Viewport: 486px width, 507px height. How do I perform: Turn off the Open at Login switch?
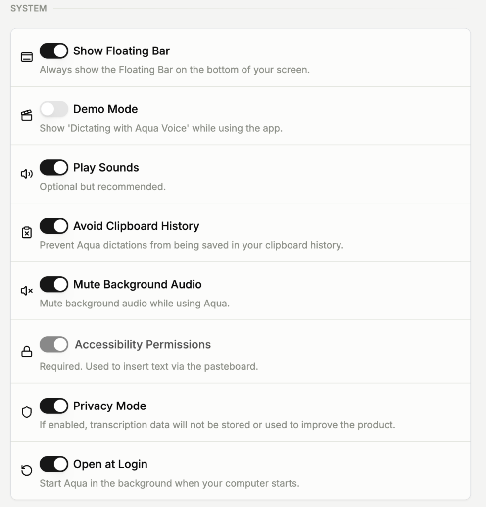click(x=54, y=464)
